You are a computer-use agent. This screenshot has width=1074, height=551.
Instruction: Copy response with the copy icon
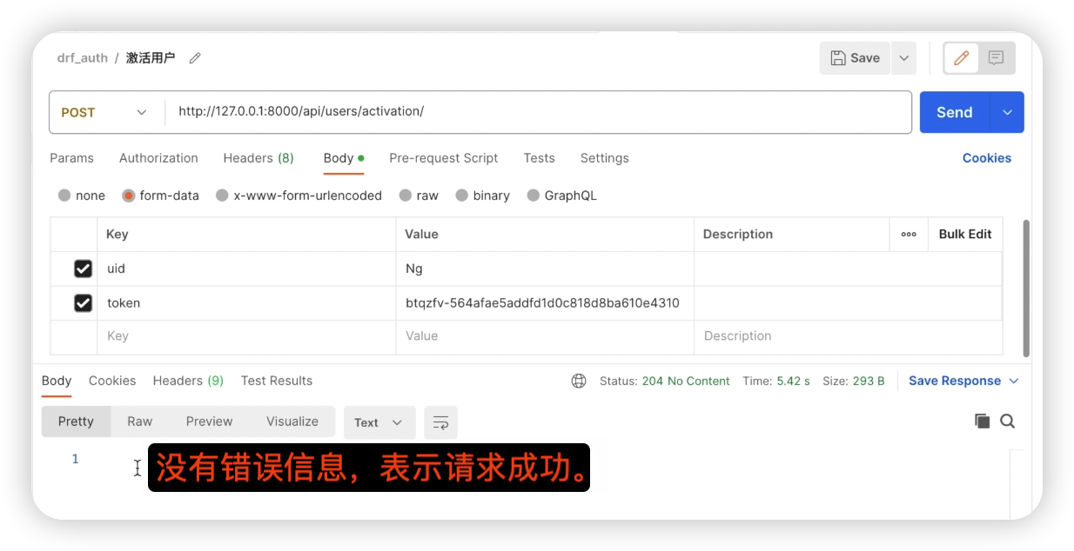982,422
